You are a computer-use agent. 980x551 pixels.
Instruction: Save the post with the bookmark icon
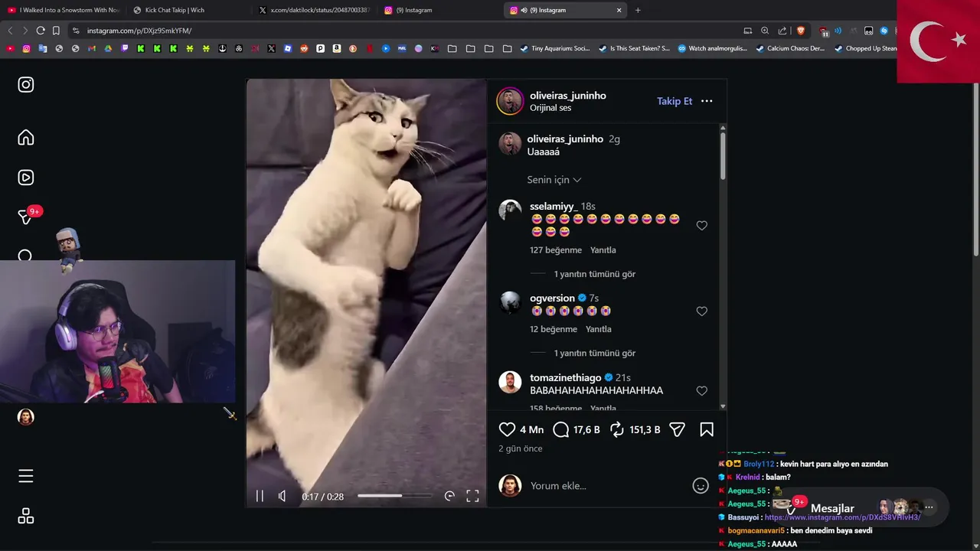[707, 430]
